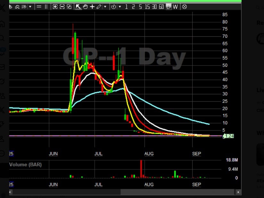This screenshot has height=198, width=264.
Task: Select the horizontal lines tool
Action: (x=39, y=7)
